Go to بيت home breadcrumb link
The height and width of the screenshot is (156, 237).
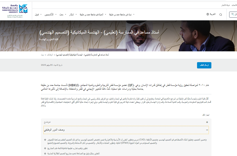pyautogui.click(x=42, y=55)
